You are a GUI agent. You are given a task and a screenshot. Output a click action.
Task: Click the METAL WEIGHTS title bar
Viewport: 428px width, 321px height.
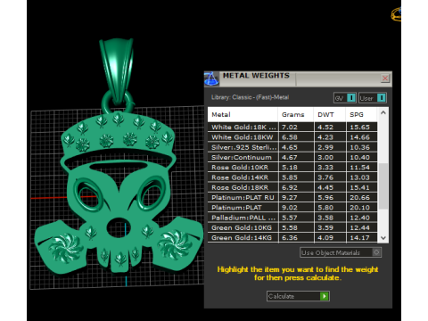tap(298, 78)
